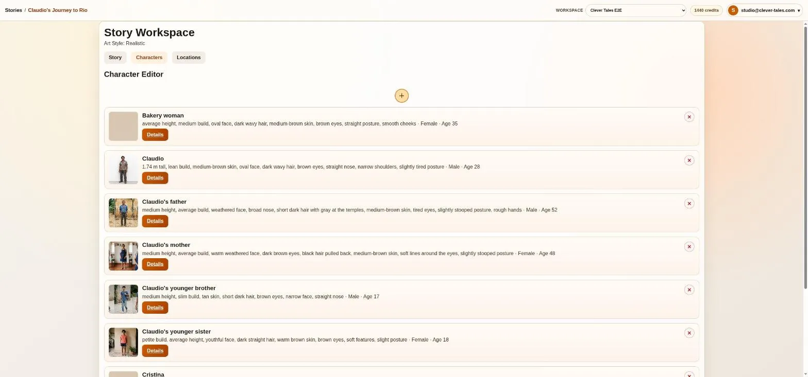This screenshot has width=808, height=377.
Task: Delete Claudio's younger sister character
Action: [689, 333]
